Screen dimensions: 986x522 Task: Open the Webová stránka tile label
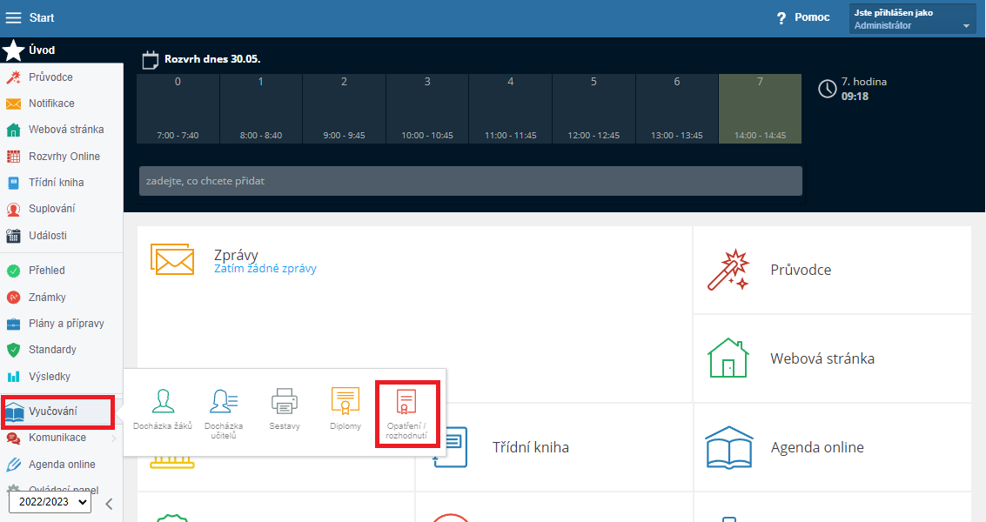click(822, 358)
